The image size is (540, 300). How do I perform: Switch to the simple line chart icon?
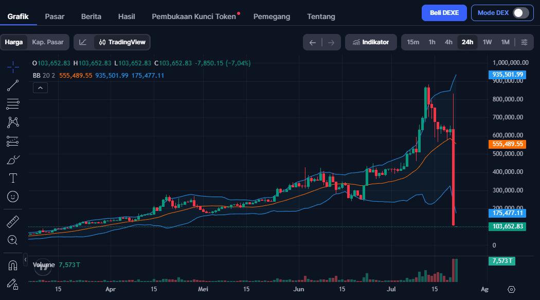pyautogui.click(x=83, y=42)
